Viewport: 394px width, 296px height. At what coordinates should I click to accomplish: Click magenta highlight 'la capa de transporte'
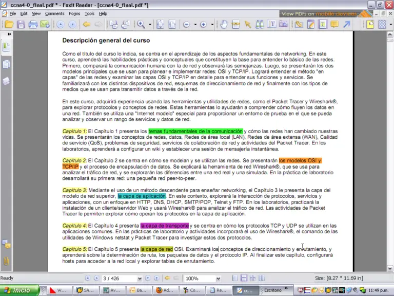click(165, 226)
